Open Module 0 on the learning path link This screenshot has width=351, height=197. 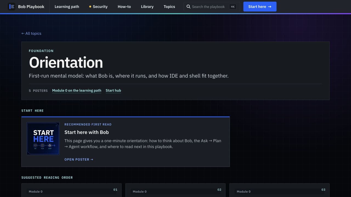pyautogui.click(x=77, y=91)
